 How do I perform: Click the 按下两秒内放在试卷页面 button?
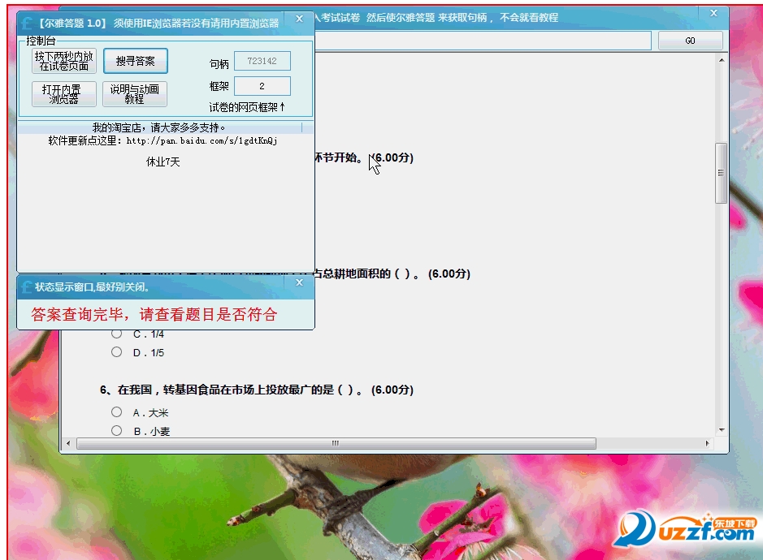63,61
